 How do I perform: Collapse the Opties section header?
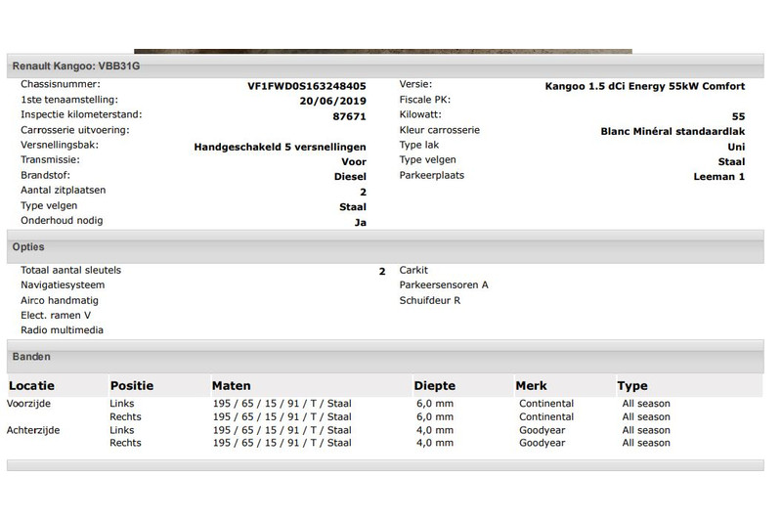coord(28,248)
